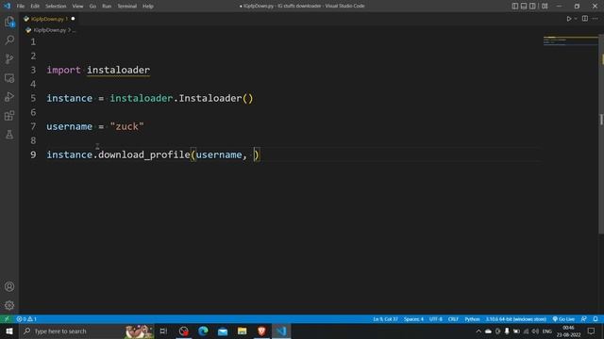
Task: Open the Terminal menu
Action: click(x=127, y=7)
